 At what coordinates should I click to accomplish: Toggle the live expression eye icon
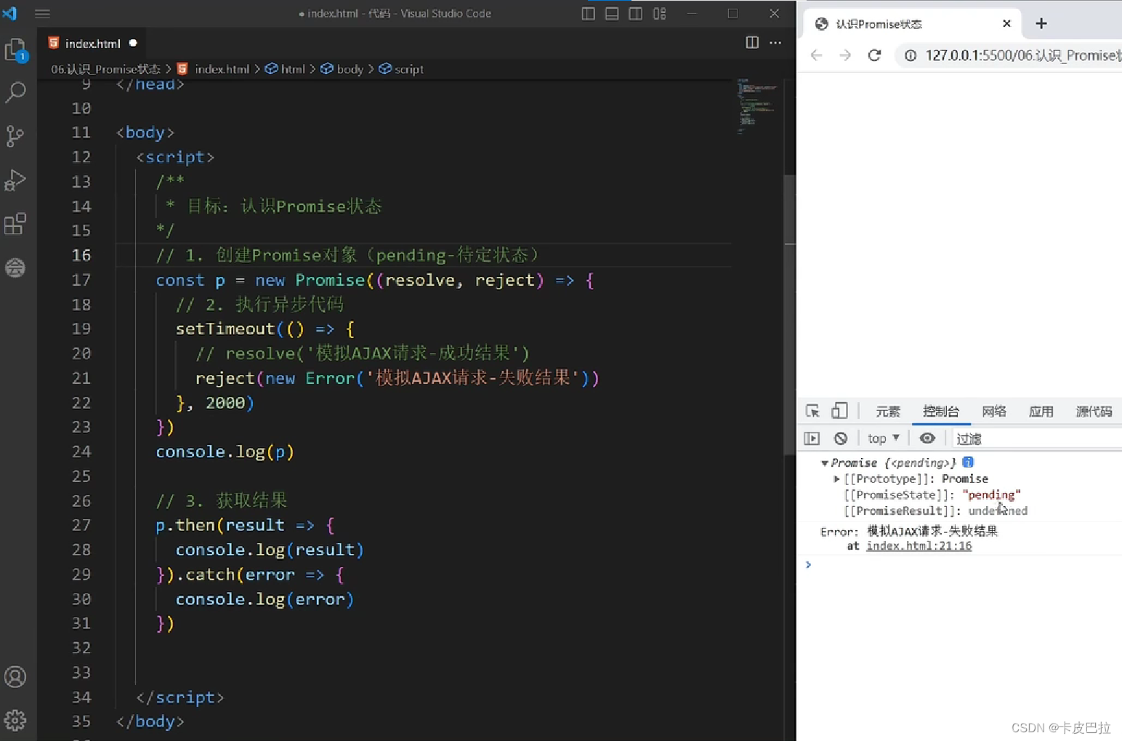click(x=927, y=438)
